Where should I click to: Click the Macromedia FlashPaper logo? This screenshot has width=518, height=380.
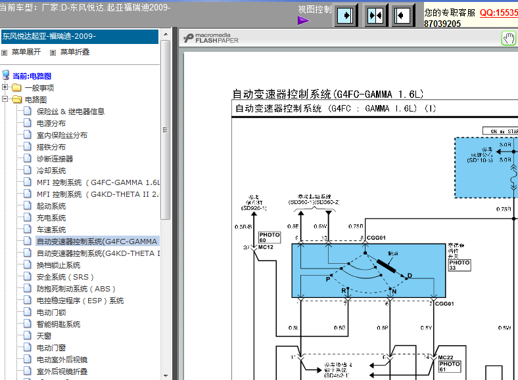211,38
